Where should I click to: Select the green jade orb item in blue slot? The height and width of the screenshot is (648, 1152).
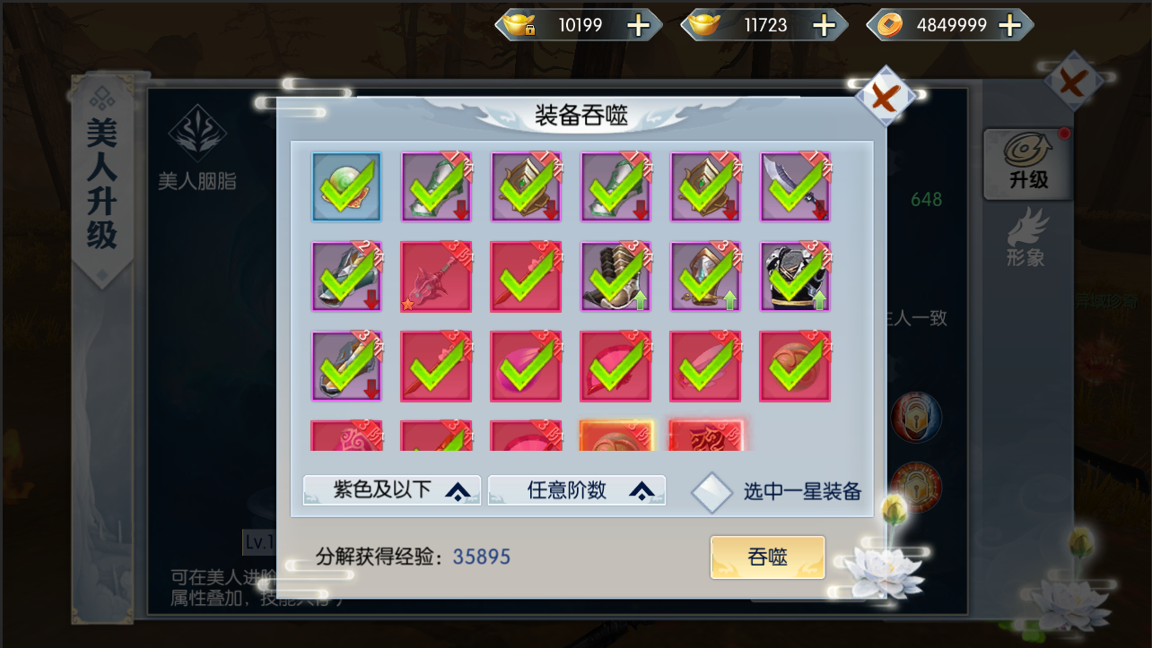[x=346, y=186]
